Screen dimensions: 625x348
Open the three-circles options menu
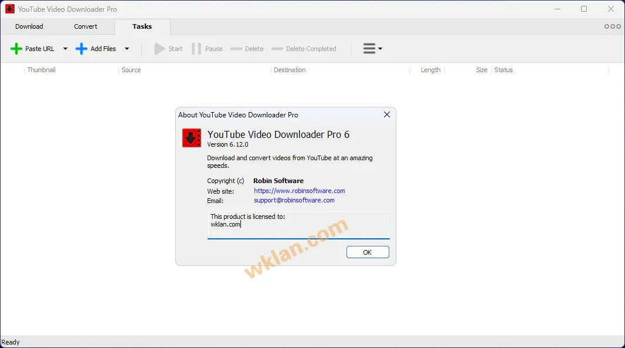pyautogui.click(x=612, y=26)
